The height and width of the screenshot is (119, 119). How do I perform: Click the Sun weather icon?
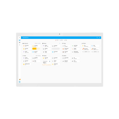tap(83, 46)
